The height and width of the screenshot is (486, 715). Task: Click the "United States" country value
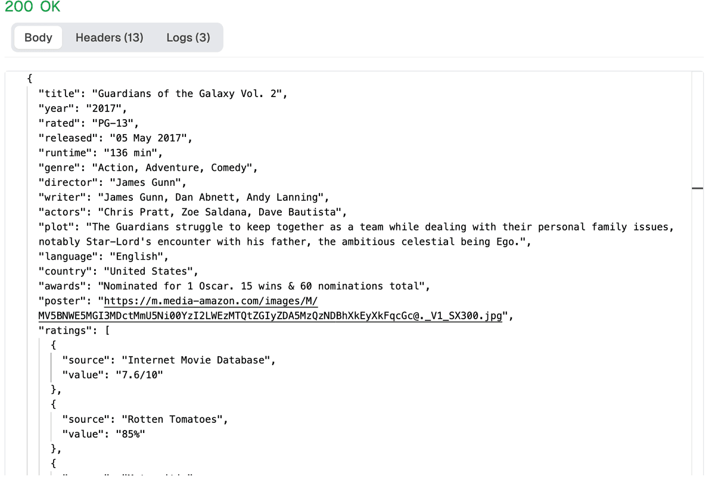tap(154, 272)
